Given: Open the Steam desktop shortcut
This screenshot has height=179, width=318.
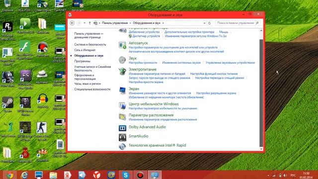Looking at the screenshot, I should pos(7,104).
